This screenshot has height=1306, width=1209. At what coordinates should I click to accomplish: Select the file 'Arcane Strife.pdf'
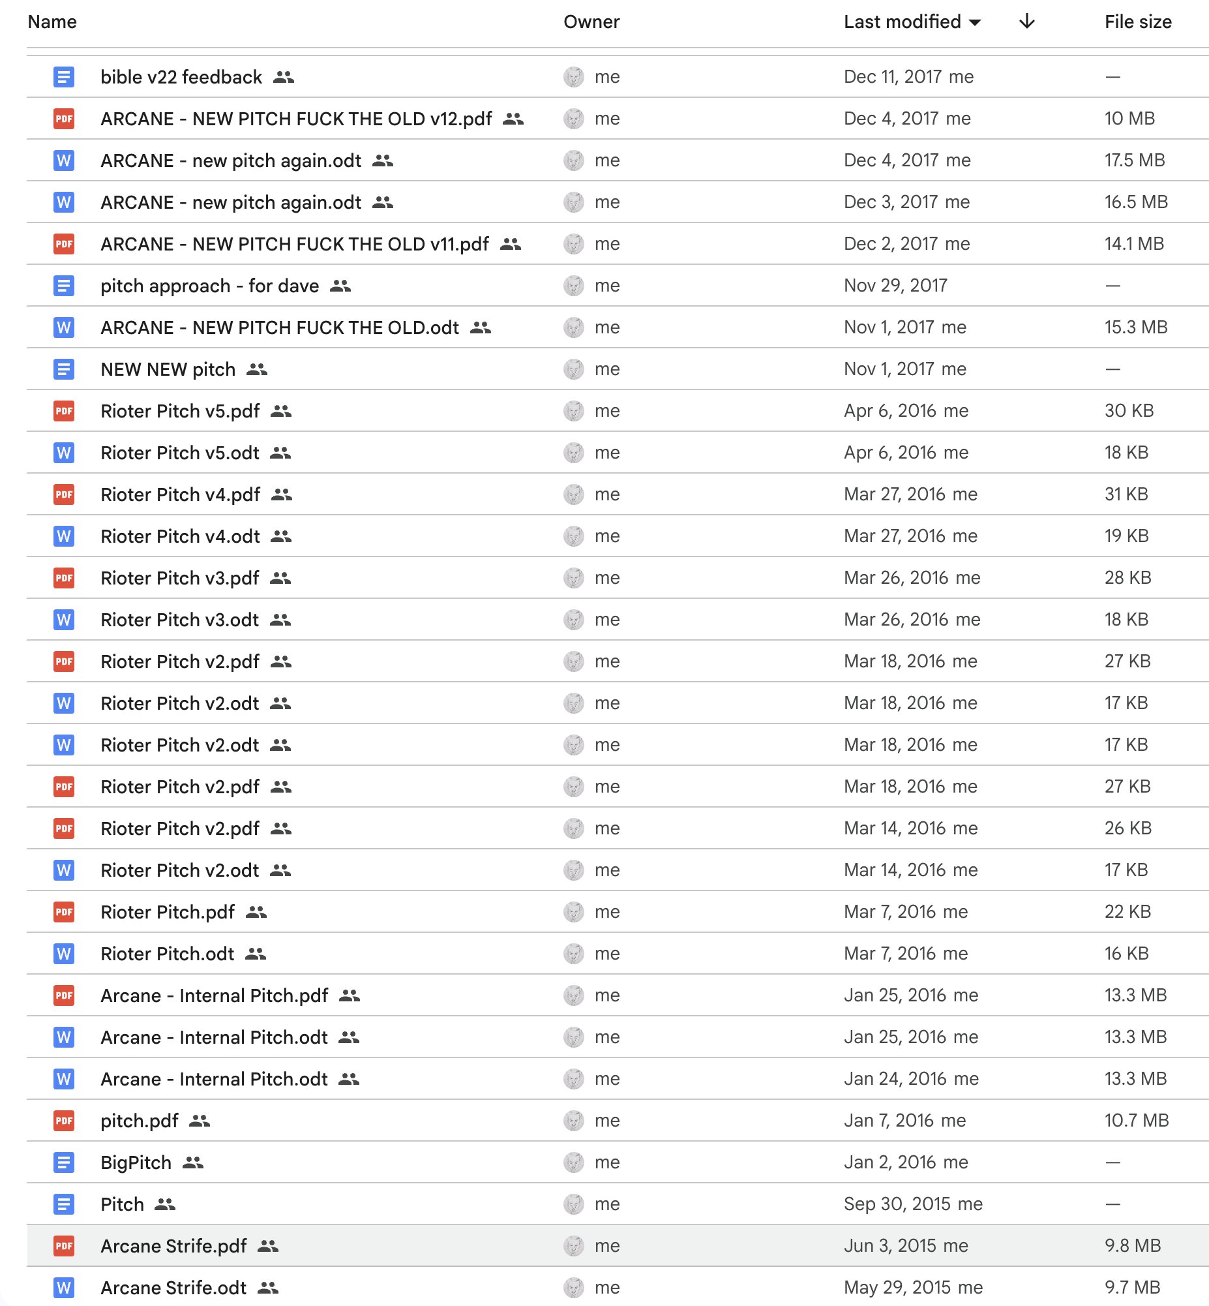click(x=174, y=1246)
